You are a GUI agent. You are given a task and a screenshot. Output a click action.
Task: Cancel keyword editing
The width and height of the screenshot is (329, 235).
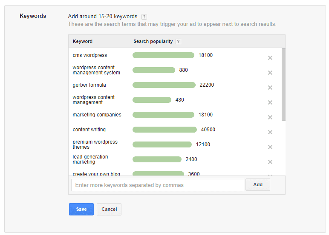[109, 209]
